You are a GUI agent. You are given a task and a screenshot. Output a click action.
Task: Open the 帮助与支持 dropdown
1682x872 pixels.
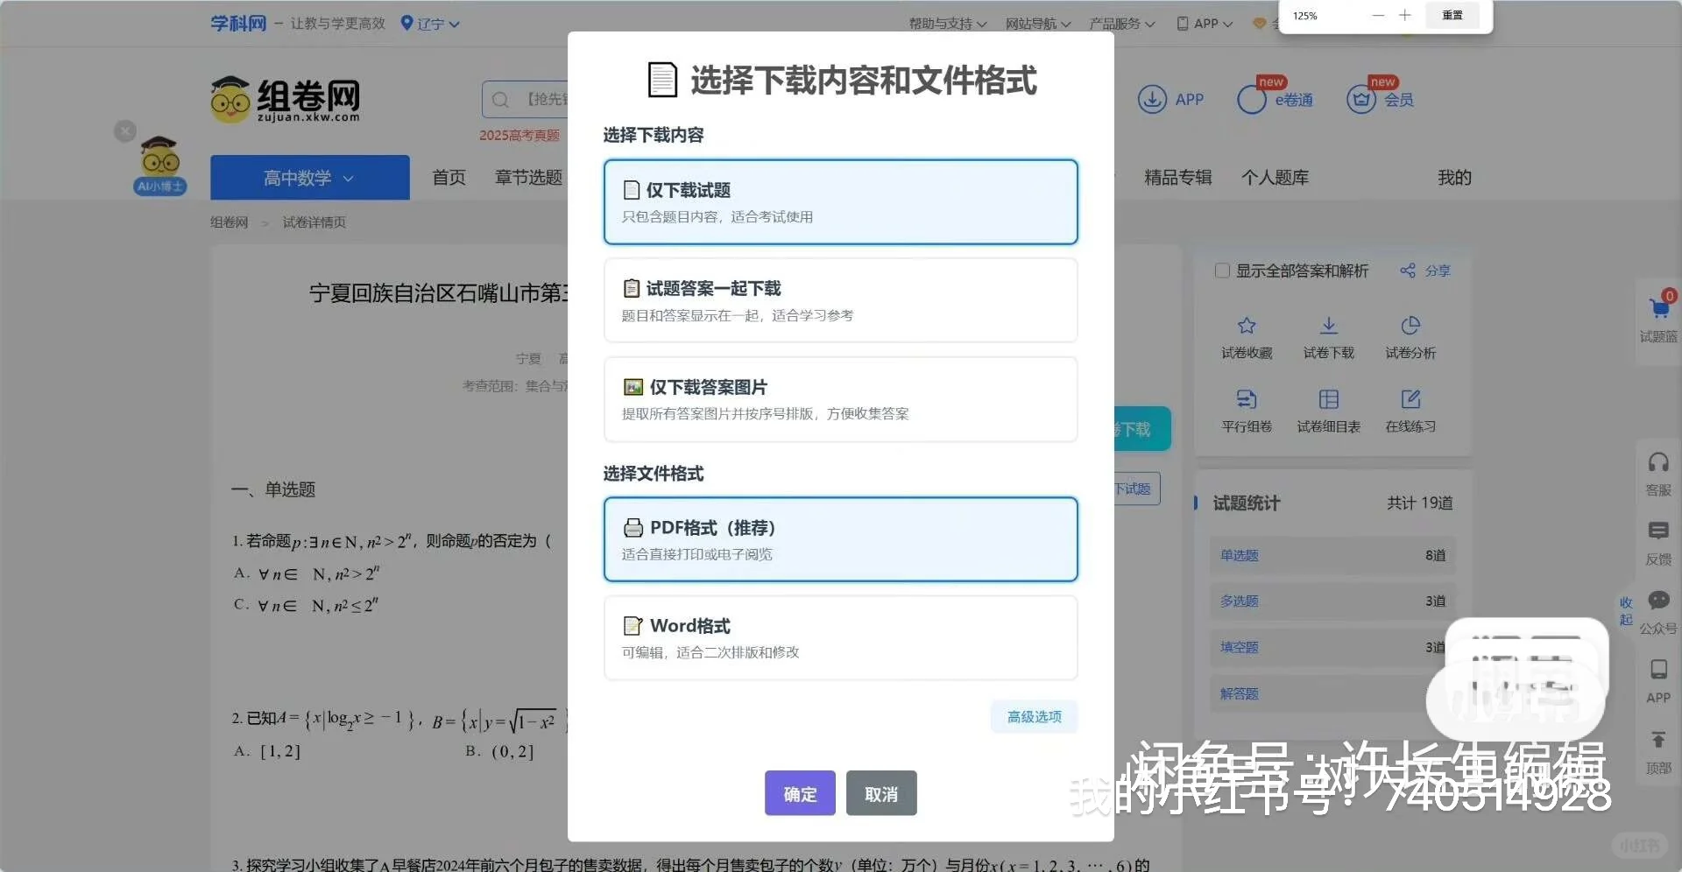(946, 24)
